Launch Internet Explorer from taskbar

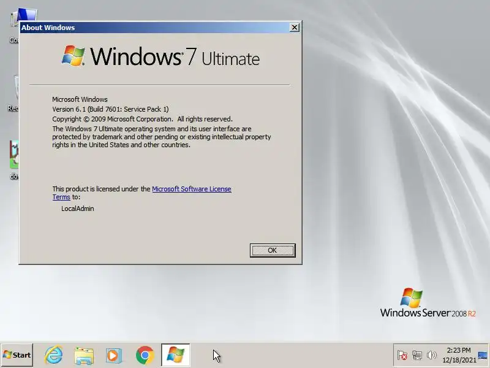[54, 355]
